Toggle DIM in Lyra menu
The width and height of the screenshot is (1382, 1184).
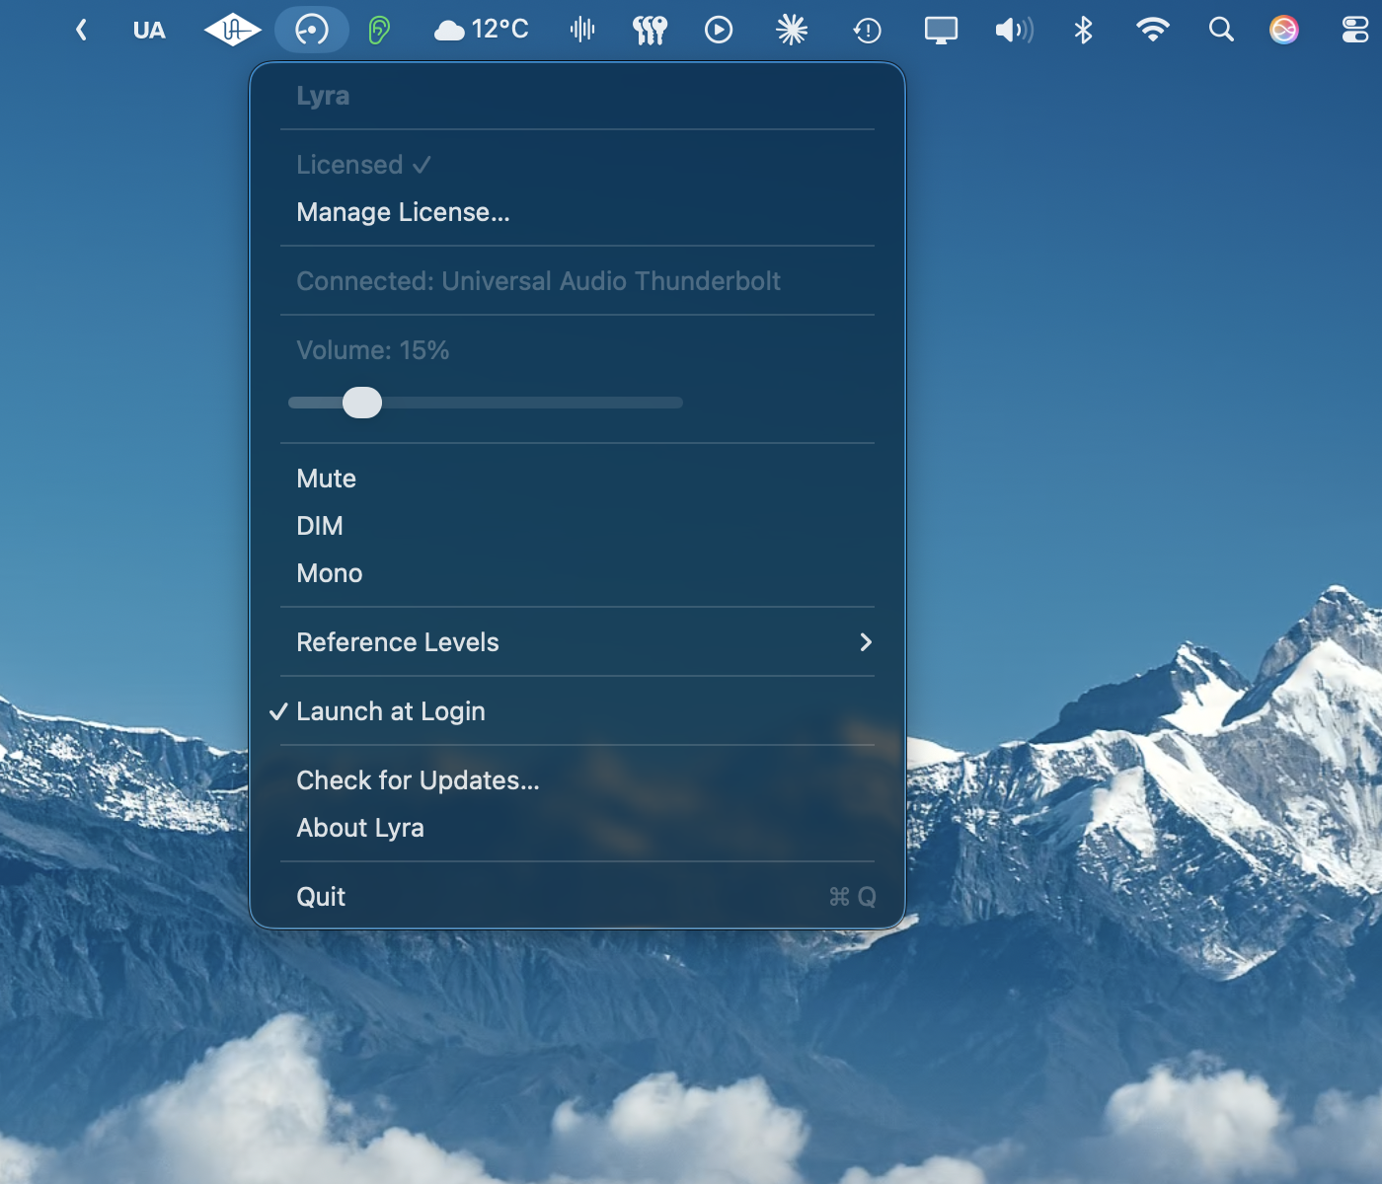click(577, 526)
